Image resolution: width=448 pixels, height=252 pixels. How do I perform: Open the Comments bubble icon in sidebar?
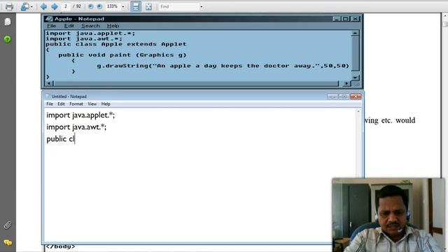coord(8,243)
